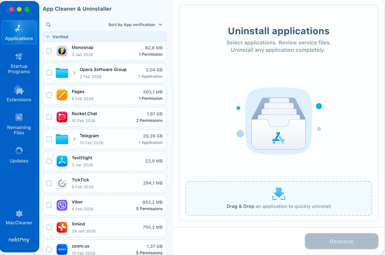
Task: Launch MacCleaner from the sidebar
Action: click(x=19, y=217)
